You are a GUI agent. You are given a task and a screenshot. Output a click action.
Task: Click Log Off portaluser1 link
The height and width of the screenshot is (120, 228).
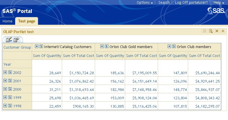pos(191,3)
